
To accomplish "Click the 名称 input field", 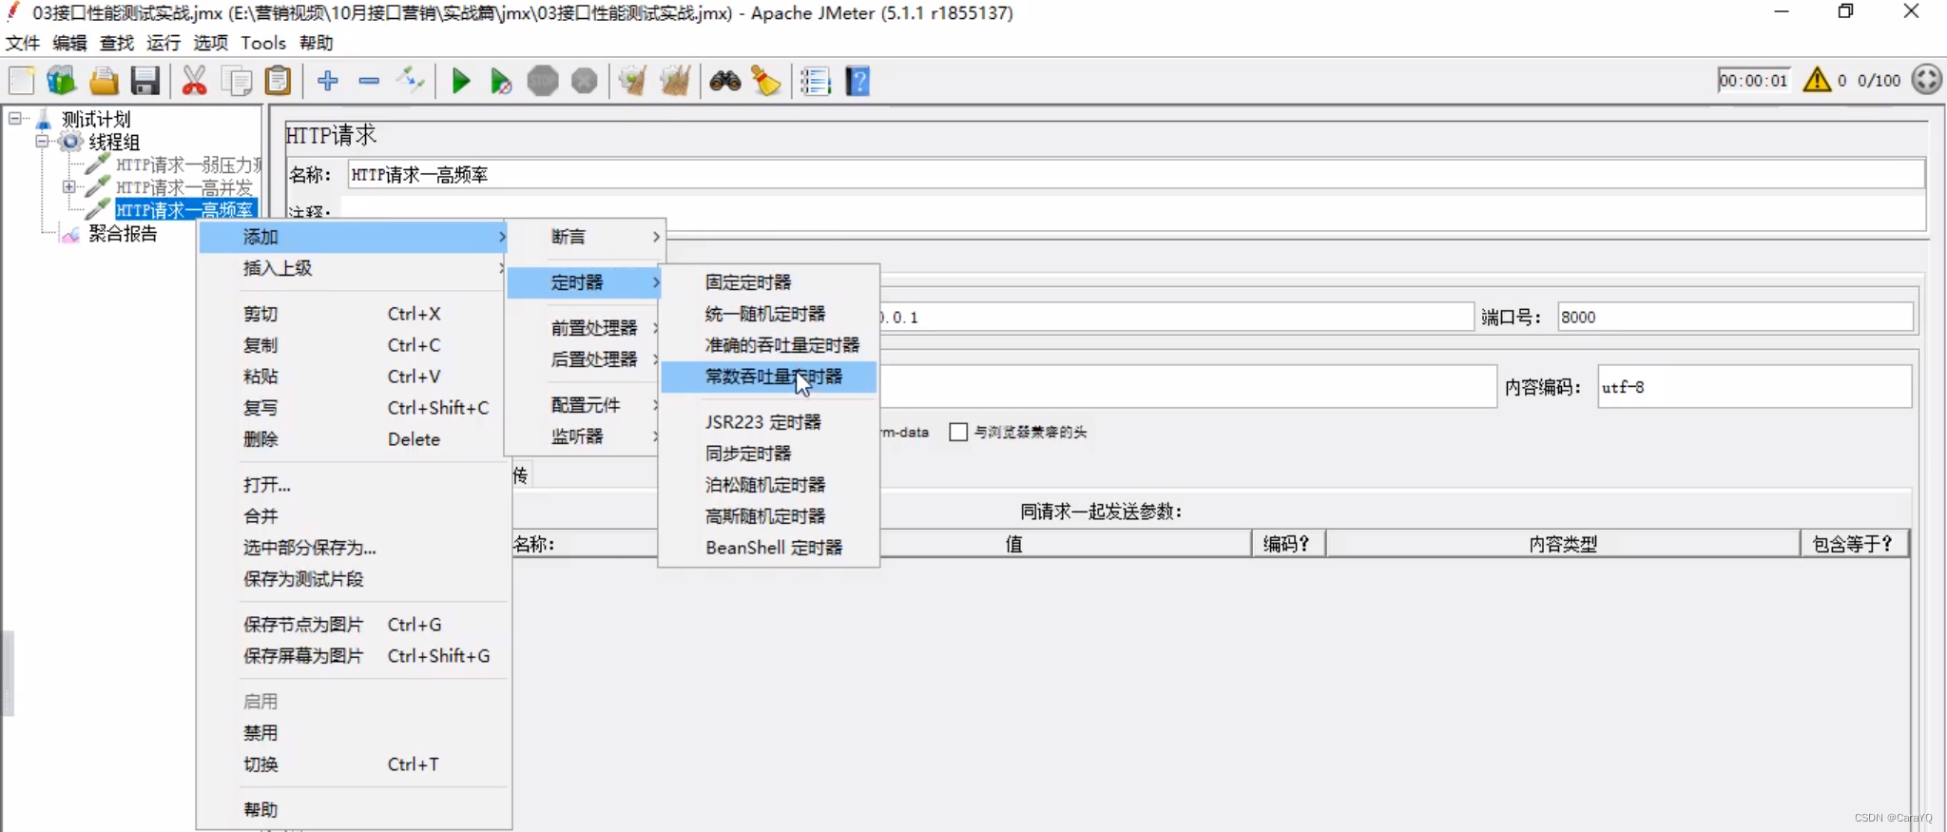I will point(1136,174).
